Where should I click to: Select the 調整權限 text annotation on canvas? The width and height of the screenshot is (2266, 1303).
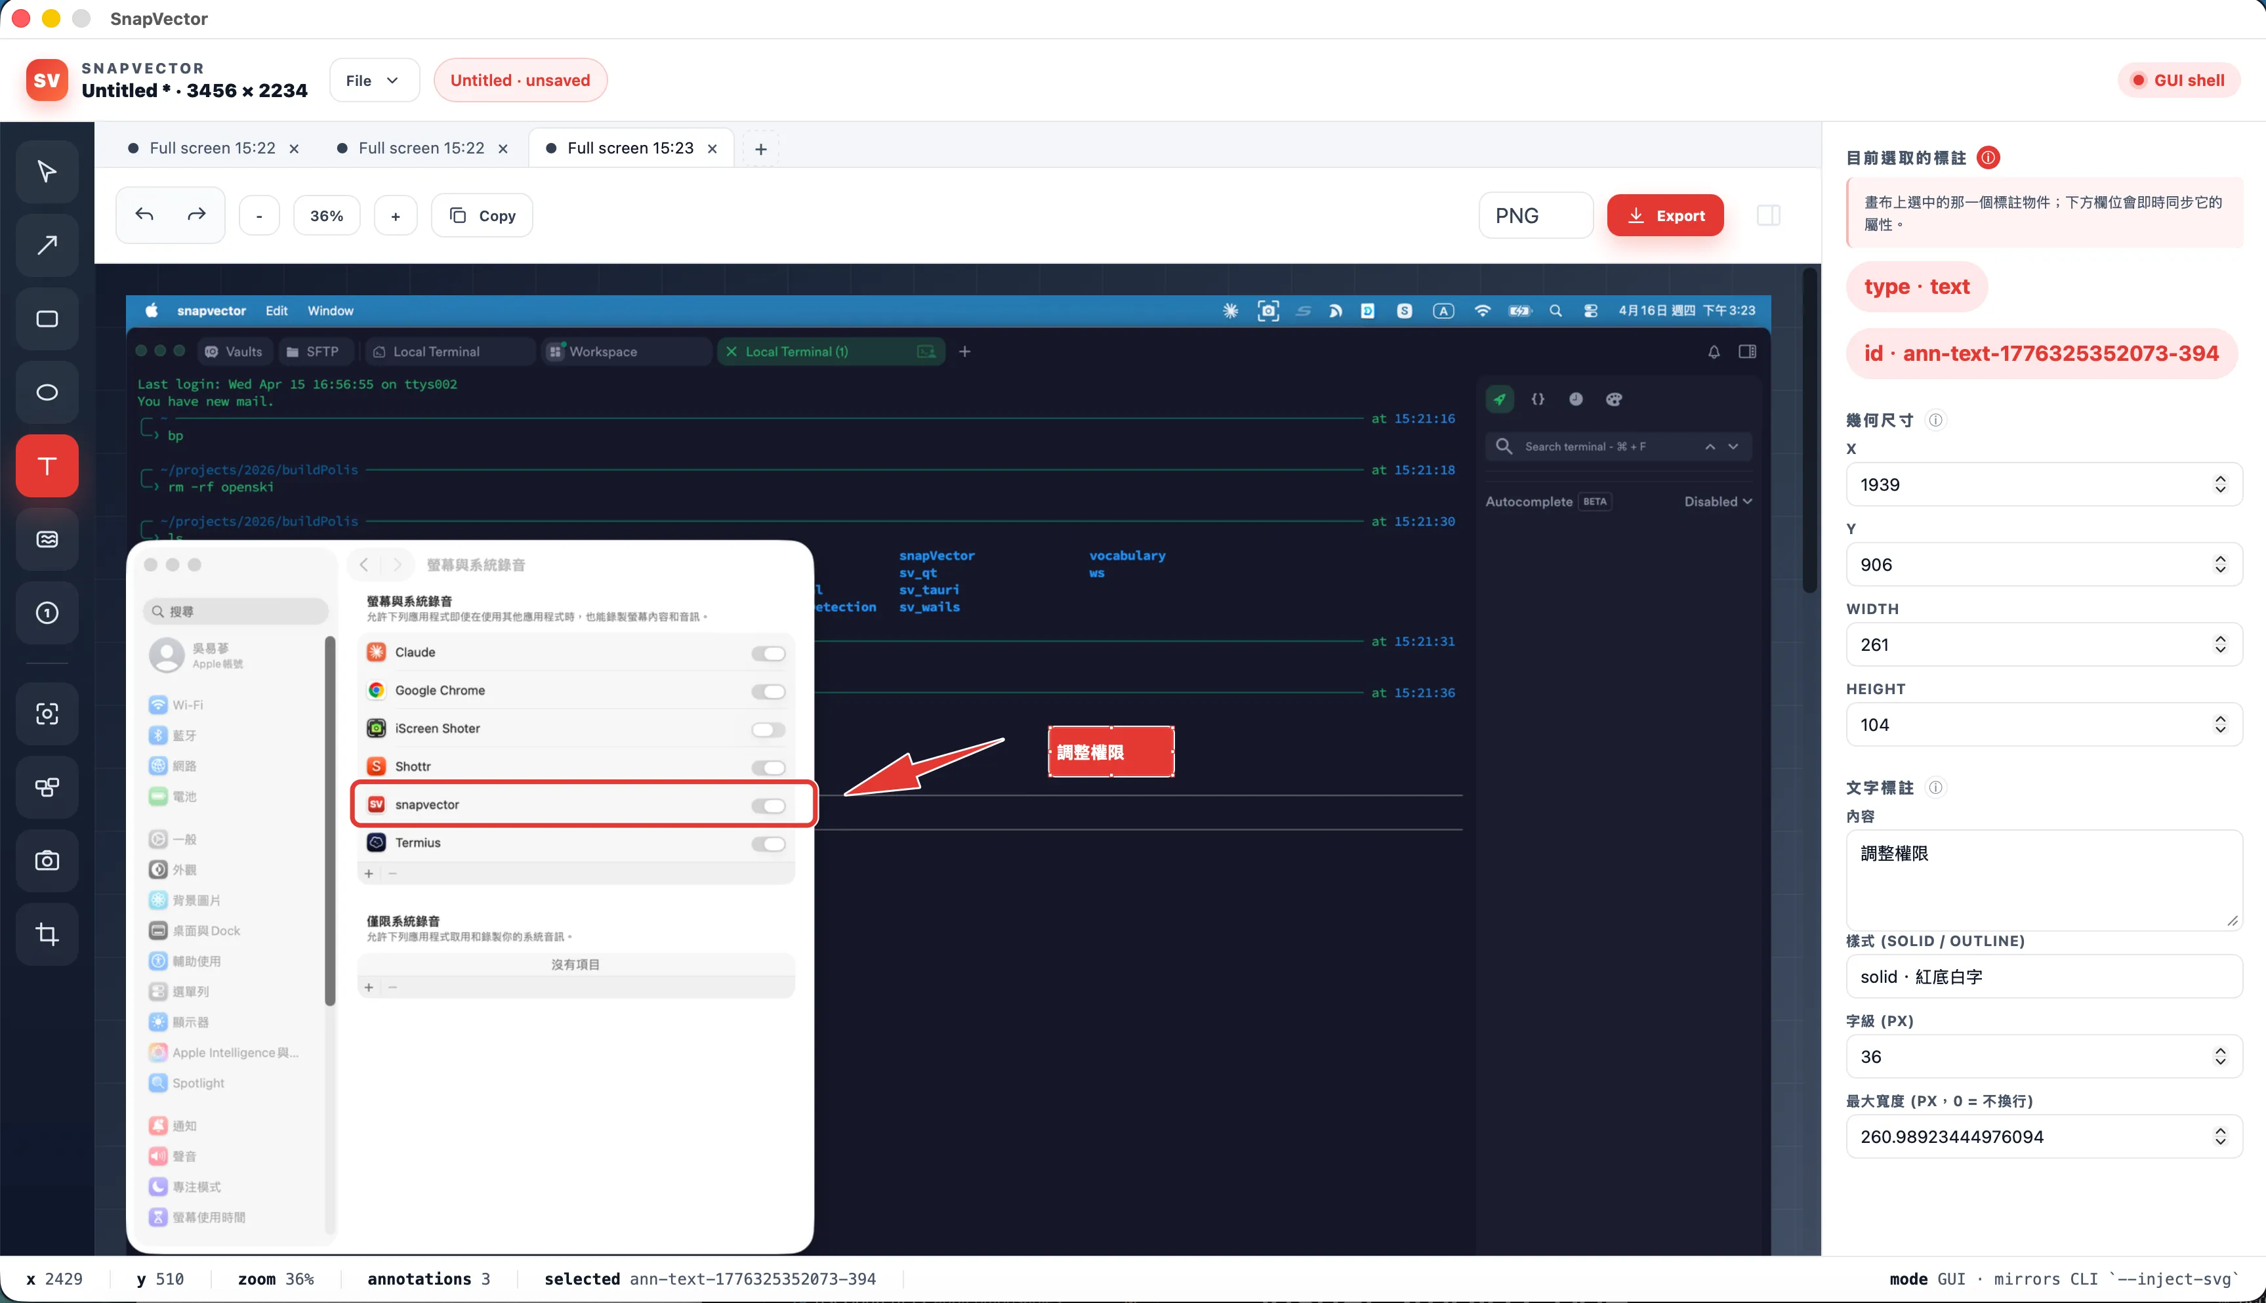tap(1111, 752)
